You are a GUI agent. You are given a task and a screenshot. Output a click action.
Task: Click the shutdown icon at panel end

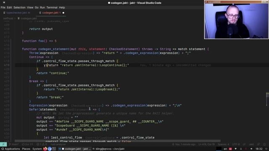tap(266, 149)
